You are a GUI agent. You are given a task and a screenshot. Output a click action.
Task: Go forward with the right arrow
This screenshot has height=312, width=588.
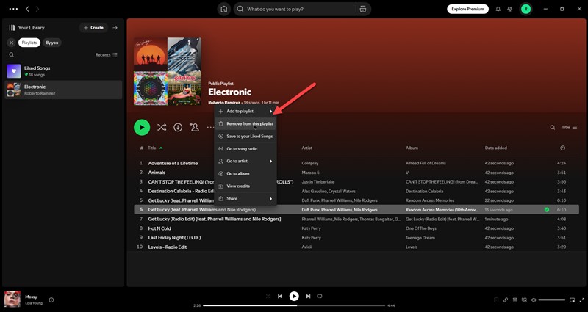(x=37, y=9)
